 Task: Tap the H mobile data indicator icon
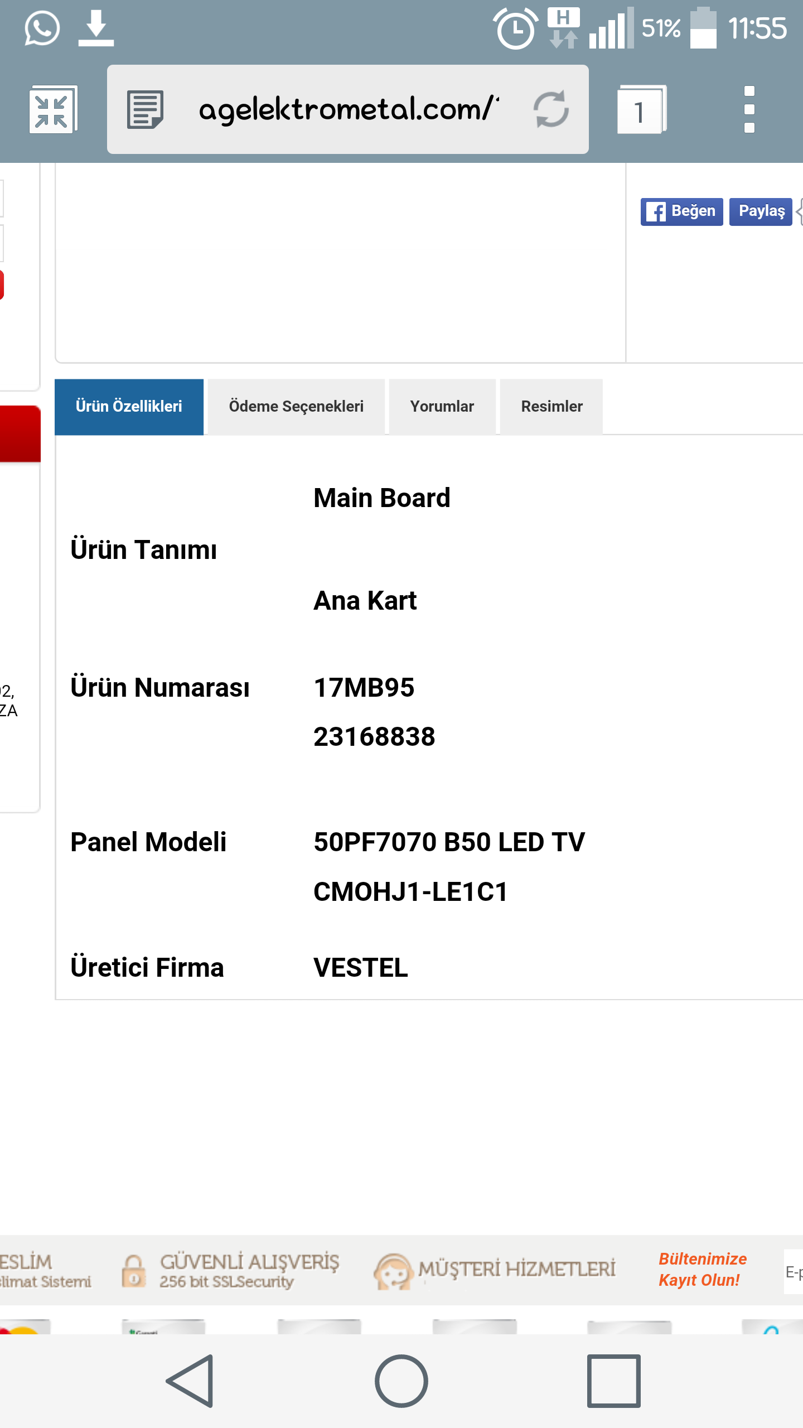564,28
